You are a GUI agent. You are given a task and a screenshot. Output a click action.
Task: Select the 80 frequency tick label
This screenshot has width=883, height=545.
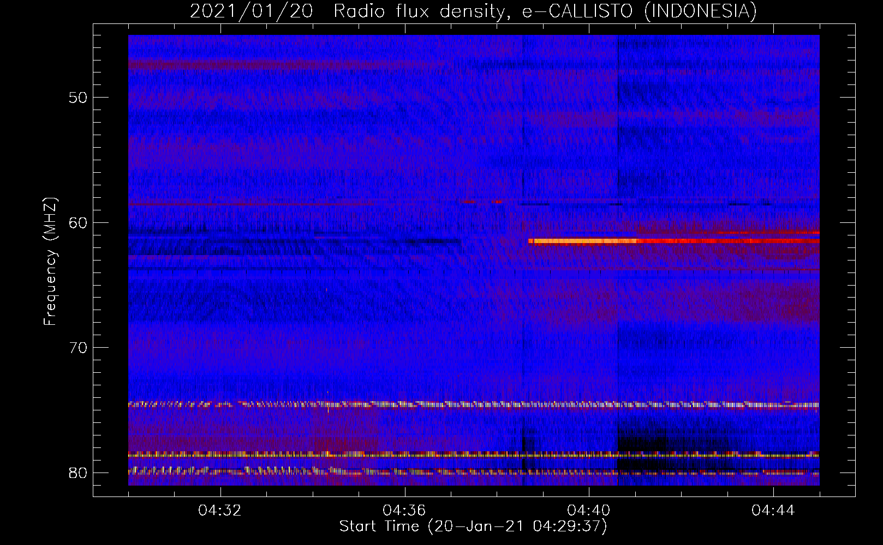pos(78,473)
